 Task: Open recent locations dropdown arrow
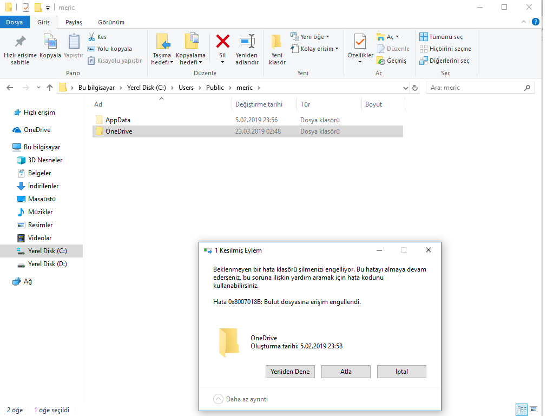(38, 88)
